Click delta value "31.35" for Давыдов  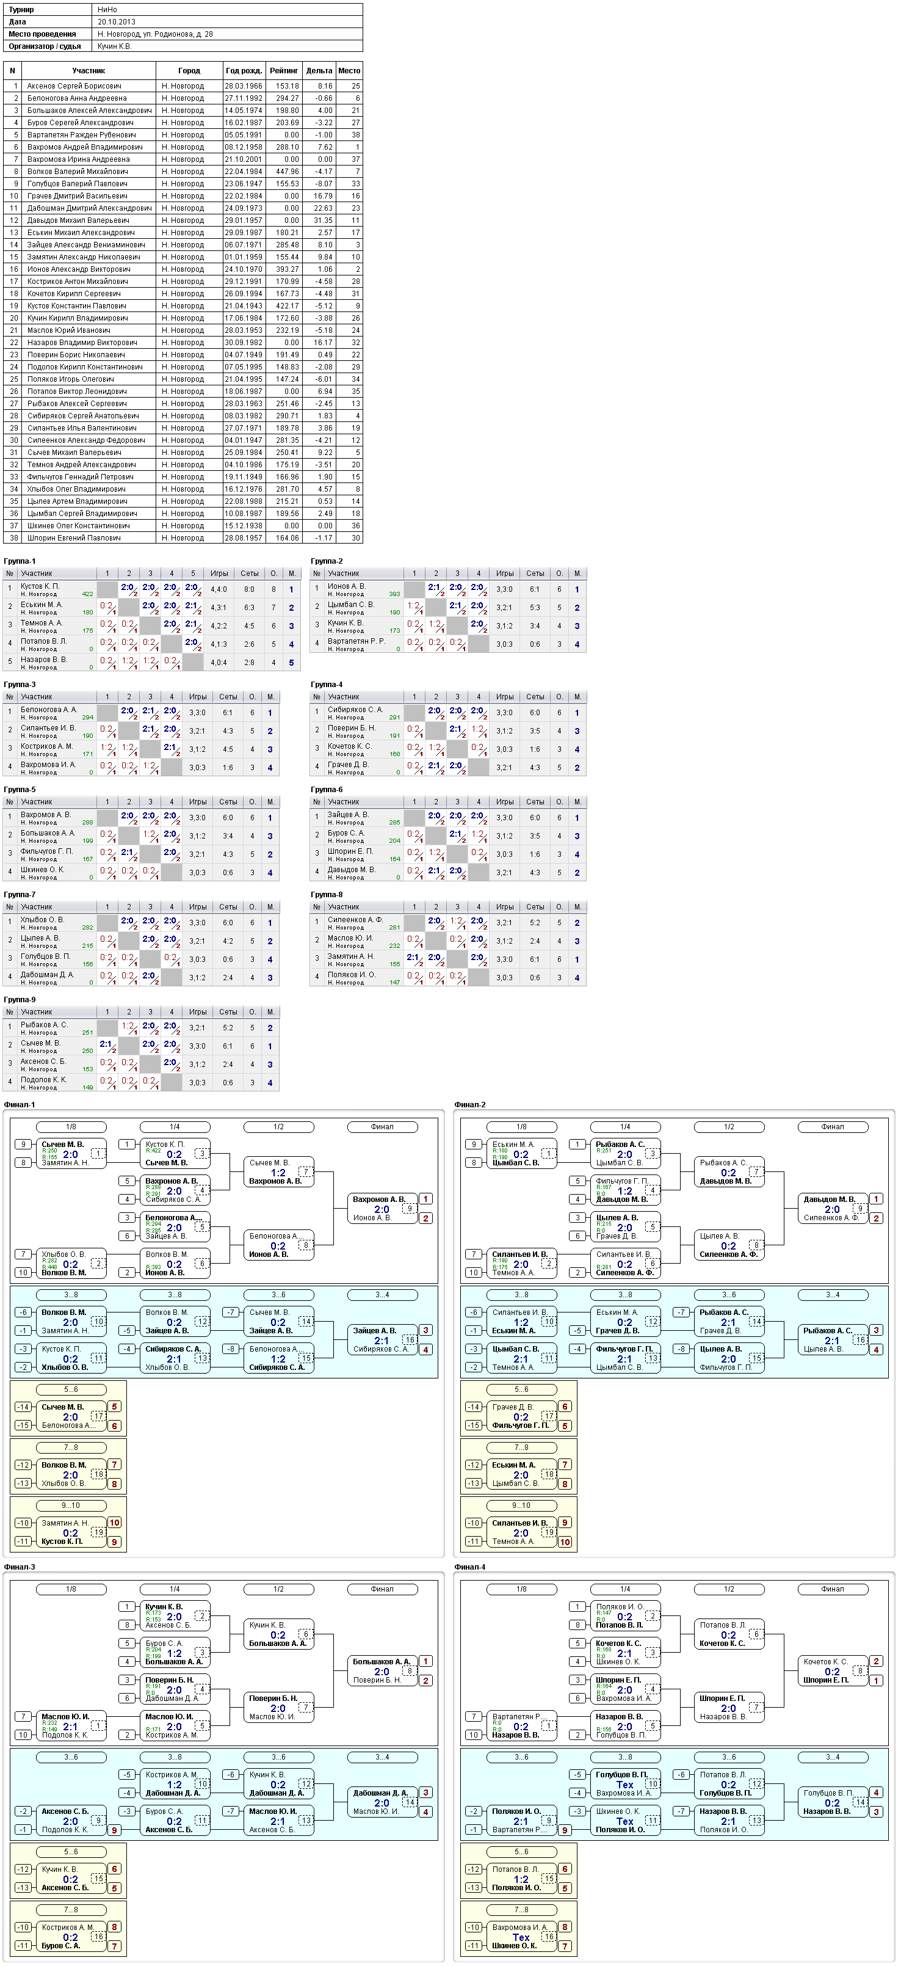[323, 220]
